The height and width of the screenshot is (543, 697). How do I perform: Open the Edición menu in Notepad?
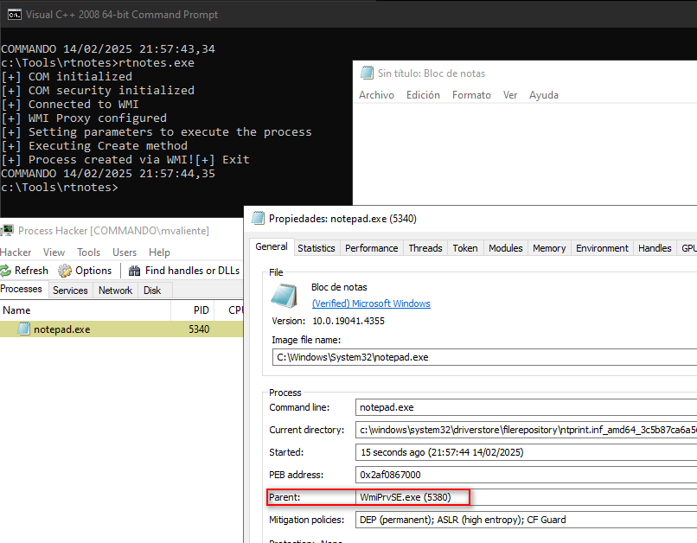423,95
